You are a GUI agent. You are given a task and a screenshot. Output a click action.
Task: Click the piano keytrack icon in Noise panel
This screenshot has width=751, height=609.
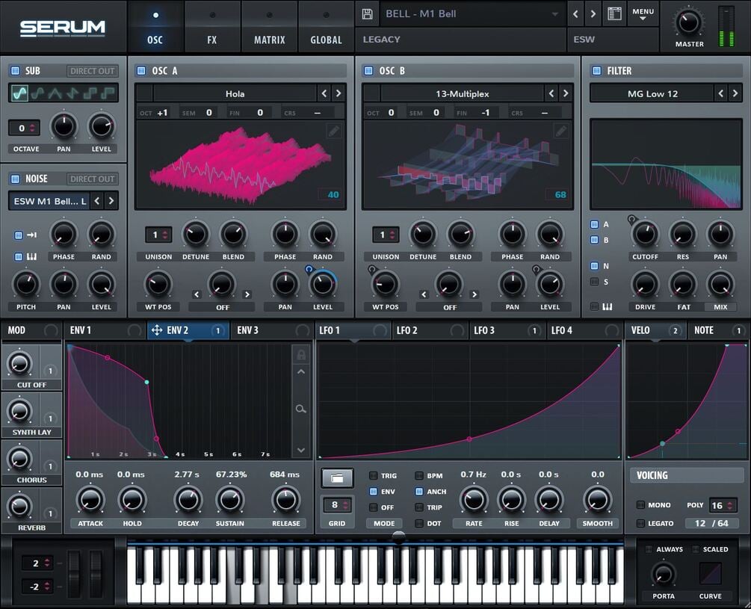point(32,256)
